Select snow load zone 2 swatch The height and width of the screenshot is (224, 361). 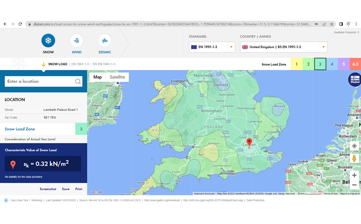pyautogui.click(x=308, y=64)
